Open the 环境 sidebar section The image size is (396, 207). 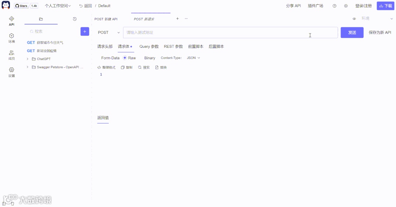coord(12,38)
